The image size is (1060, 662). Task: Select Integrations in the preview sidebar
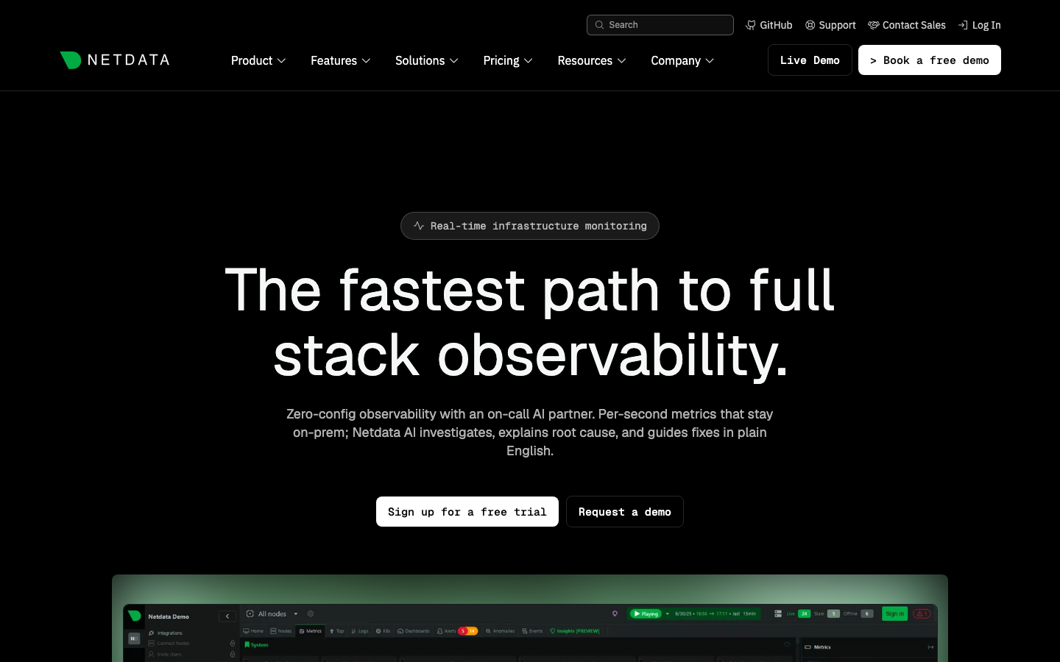[166, 633]
